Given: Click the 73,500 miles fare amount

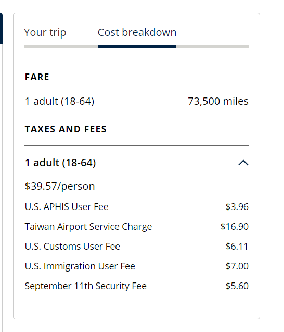Looking at the screenshot, I should tap(218, 101).
